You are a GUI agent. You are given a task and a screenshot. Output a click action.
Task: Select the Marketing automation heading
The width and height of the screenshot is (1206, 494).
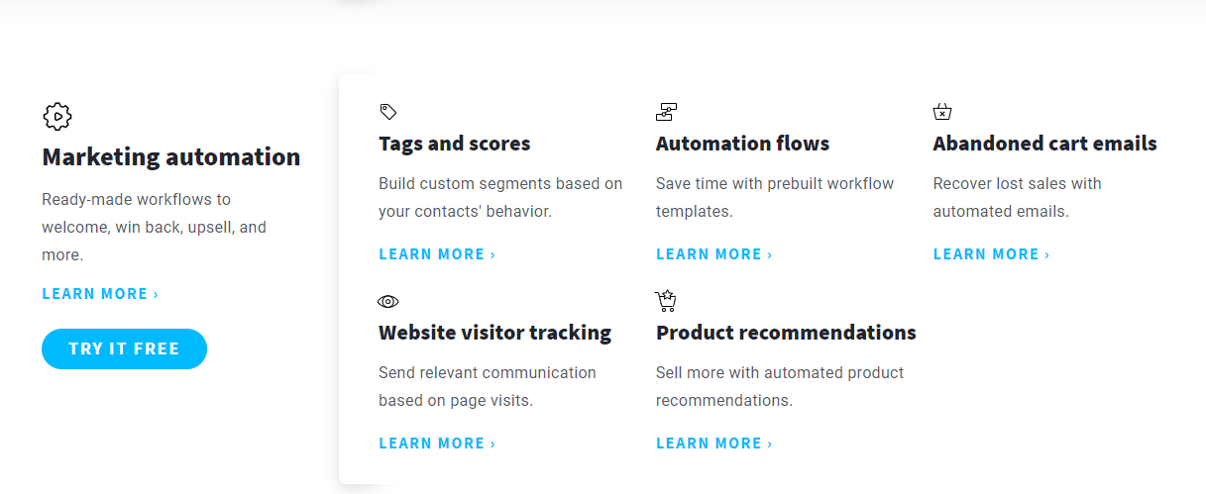click(171, 156)
